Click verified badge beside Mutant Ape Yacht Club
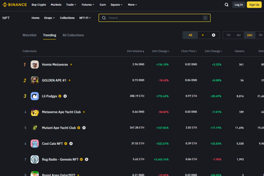264x176 pixels. 79,128
